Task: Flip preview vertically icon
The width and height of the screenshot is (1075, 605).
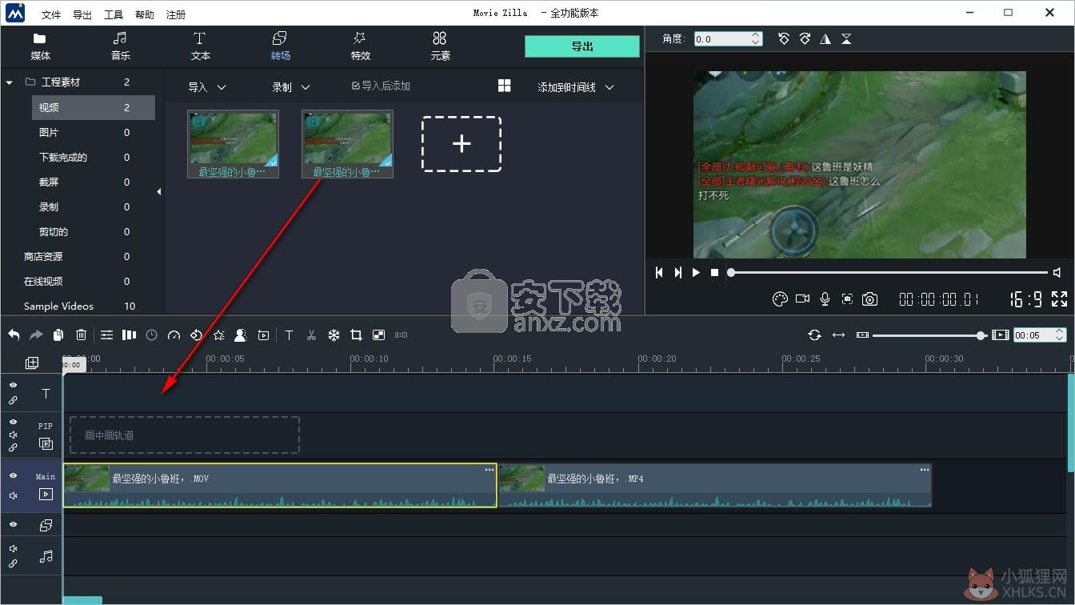Action: click(x=846, y=38)
